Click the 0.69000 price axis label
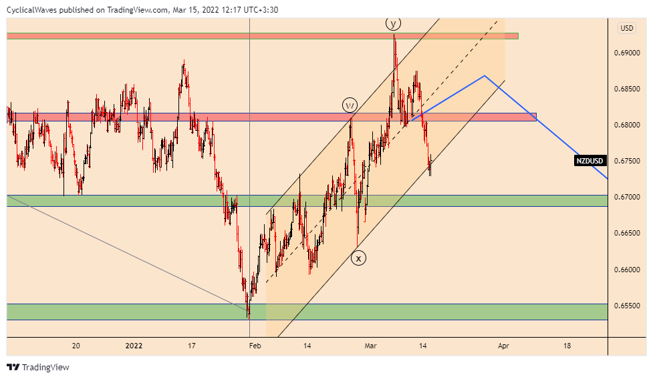653x379 pixels. click(627, 53)
